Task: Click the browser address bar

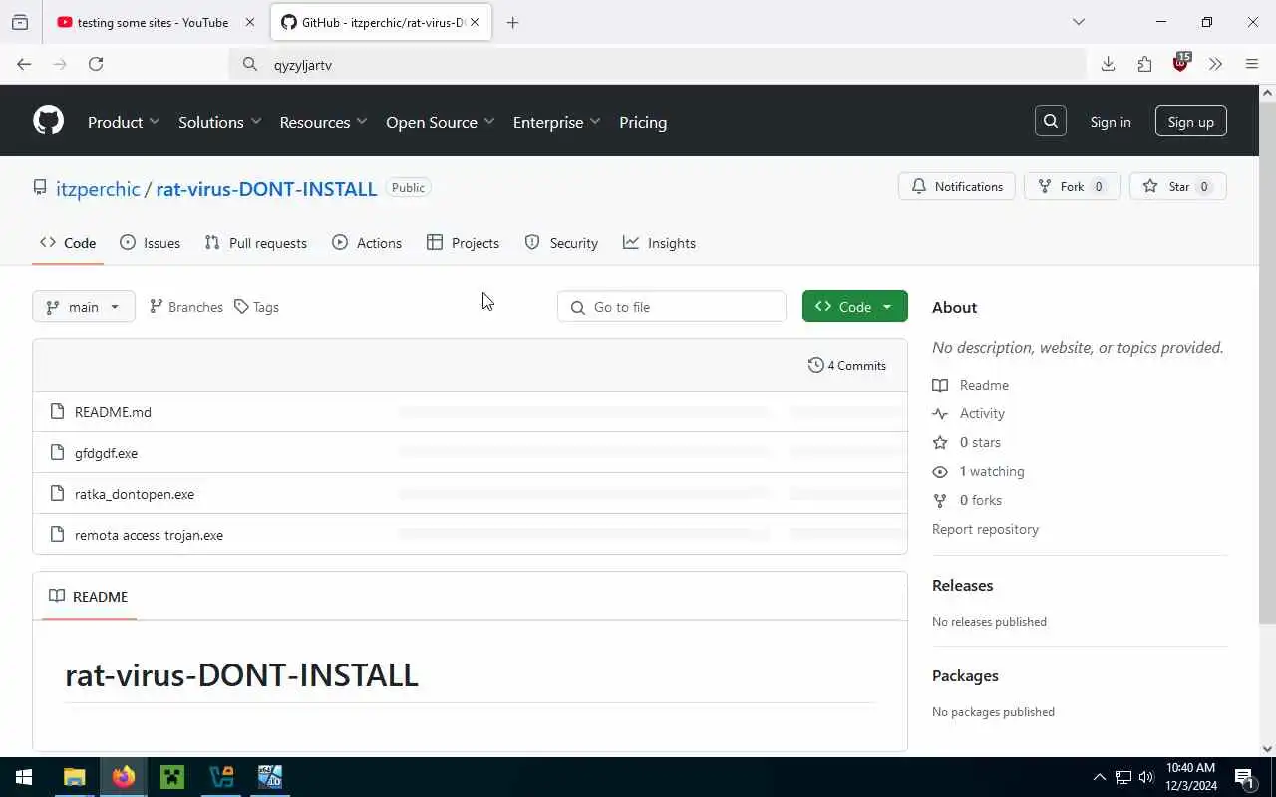Action: [x=658, y=64]
